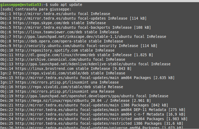Select the Des:23 c-n-f Metadata line
The height and width of the screenshot is (129, 199).
pos(93,114)
